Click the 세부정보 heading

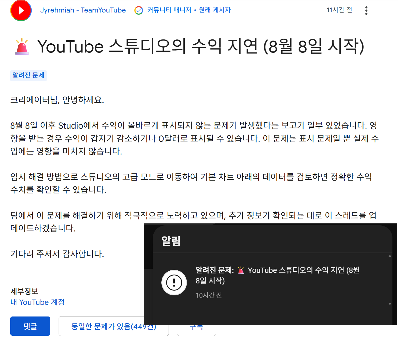[x=24, y=291]
